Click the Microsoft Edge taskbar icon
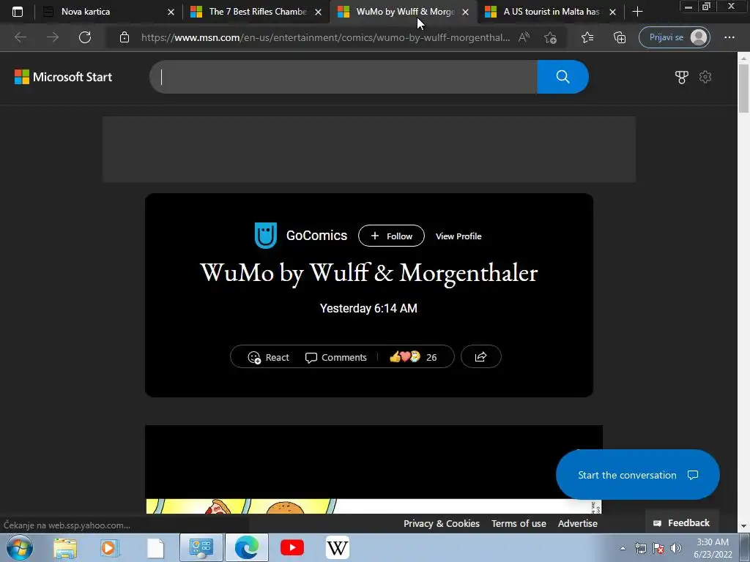Screen dimensions: 750x562 click(247, 547)
